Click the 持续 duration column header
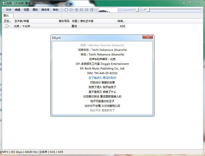Screen dimensions: 205x156 [121, 21]
